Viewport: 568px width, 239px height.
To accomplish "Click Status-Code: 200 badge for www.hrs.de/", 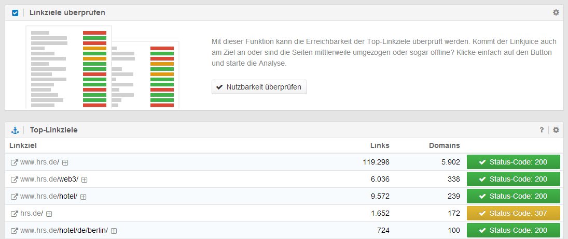I will tap(514, 162).
